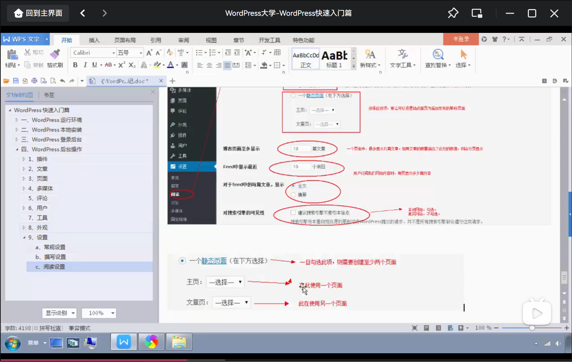Click the volume icon in system tray

point(558,343)
